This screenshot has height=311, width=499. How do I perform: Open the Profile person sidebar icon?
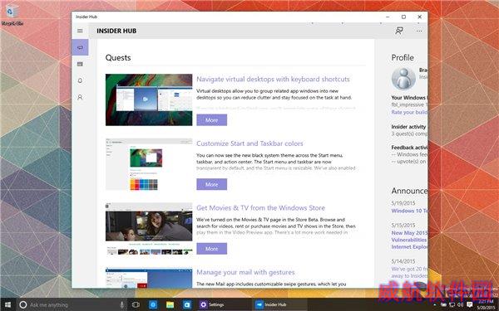80,97
